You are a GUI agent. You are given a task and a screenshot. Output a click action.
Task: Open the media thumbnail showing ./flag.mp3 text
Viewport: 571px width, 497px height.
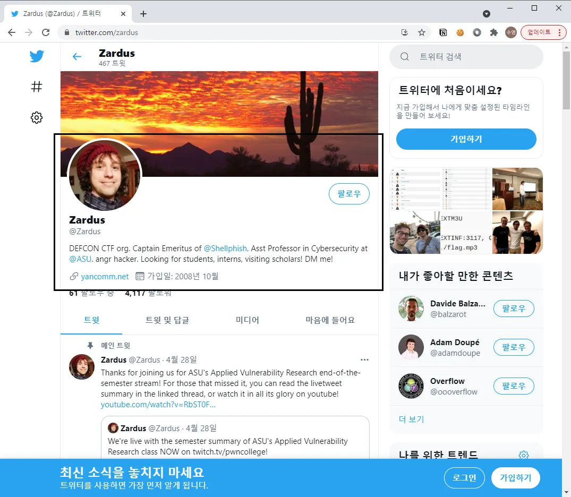click(466, 232)
